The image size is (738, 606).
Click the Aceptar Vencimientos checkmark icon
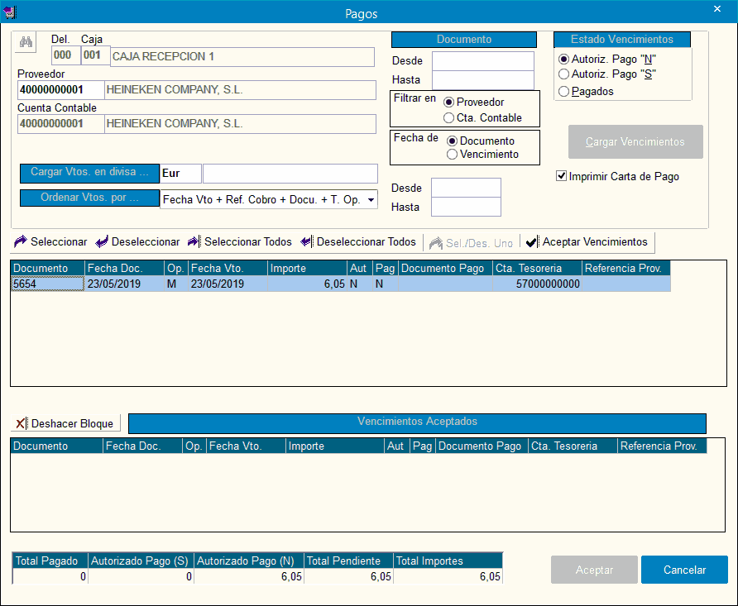531,242
